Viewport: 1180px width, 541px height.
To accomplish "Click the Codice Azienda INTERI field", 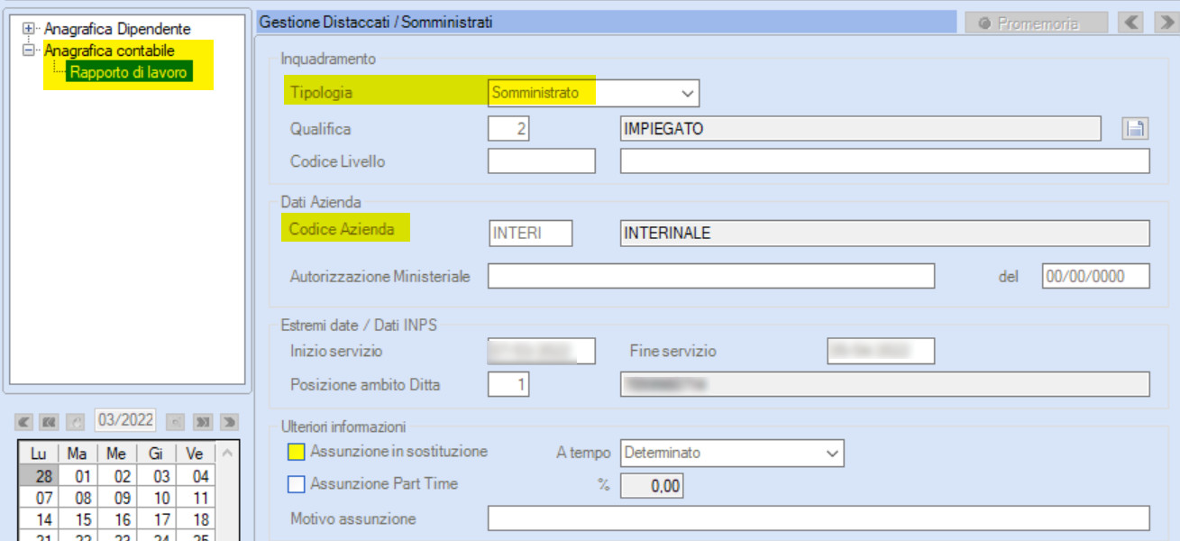I will coord(530,234).
